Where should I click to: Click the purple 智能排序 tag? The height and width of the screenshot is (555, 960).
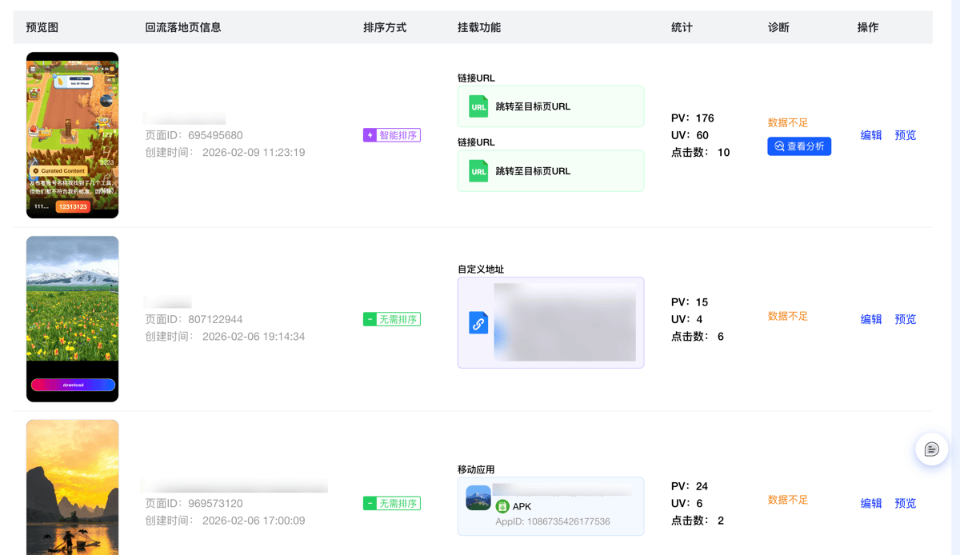pos(392,135)
